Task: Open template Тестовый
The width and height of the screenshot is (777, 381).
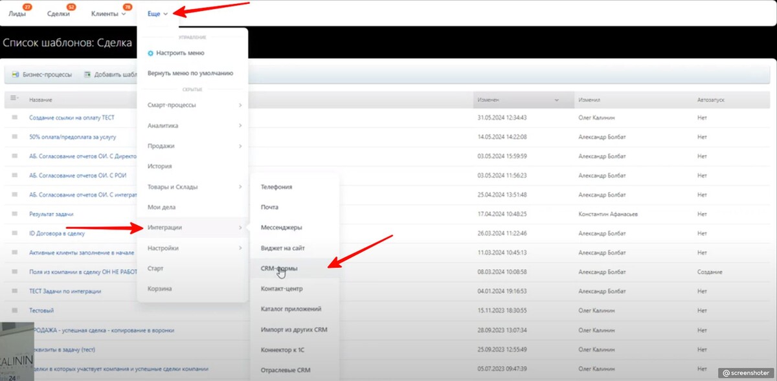Action: coord(41,310)
